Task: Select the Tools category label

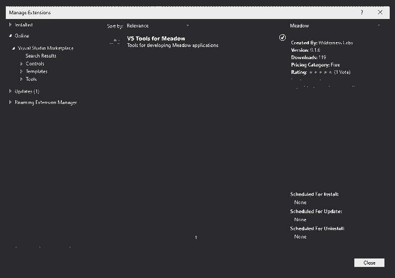Action: click(x=31, y=79)
